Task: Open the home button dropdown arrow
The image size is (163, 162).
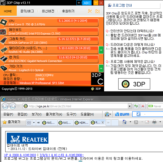Action: (130, 122)
